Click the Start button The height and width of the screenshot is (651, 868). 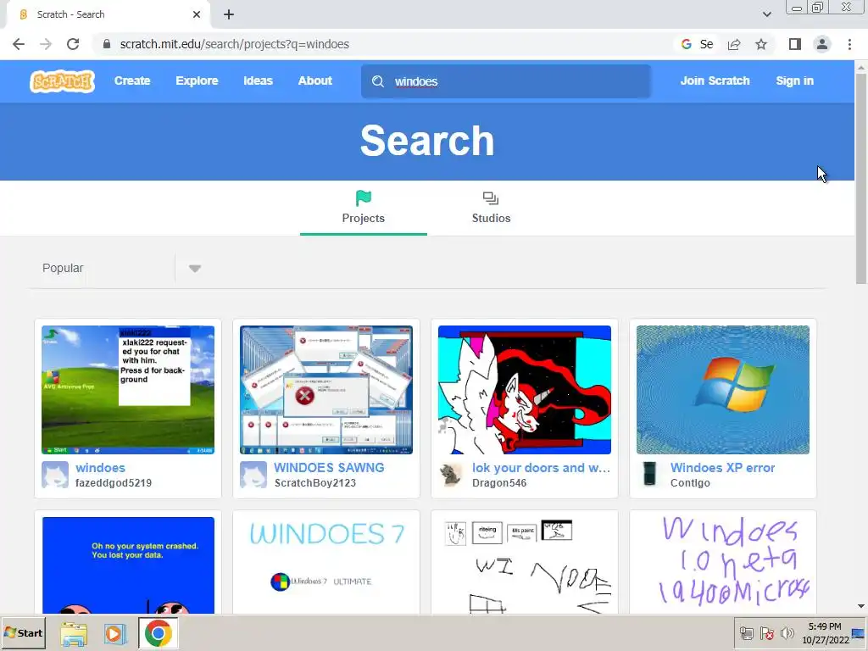pyautogui.click(x=23, y=632)
